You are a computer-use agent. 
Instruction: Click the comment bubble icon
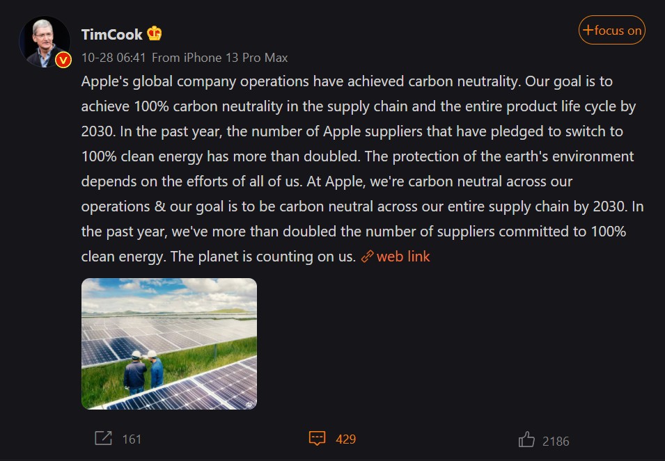click(x=318, y=439)
